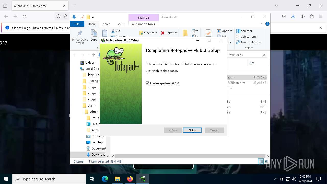327x184 pixels.
Task: Click the 34,272 KB file row
Action: (x=247, y=77)
